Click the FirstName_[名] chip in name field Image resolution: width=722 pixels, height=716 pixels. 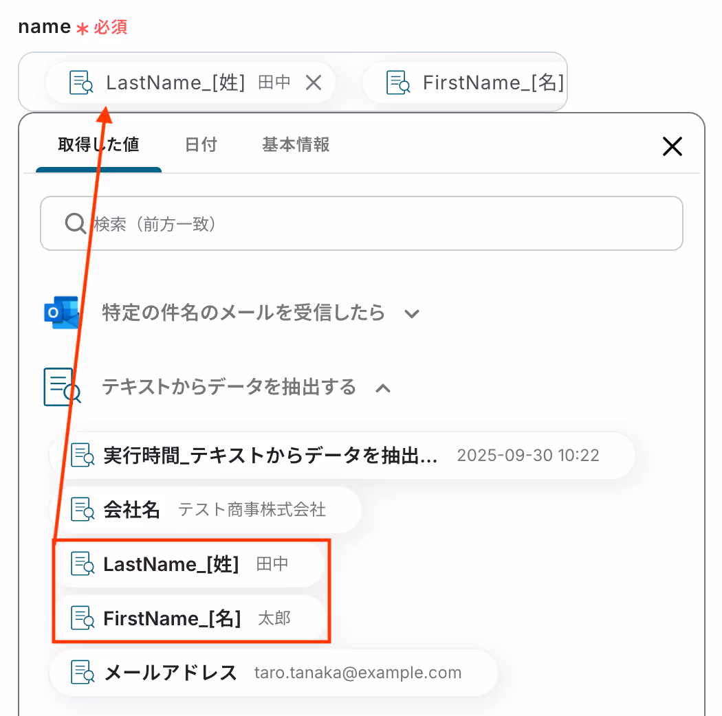click(465, 83)
